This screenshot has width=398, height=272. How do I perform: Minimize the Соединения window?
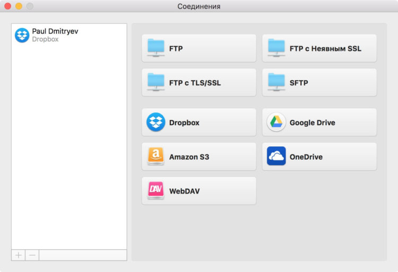point(19,6)
